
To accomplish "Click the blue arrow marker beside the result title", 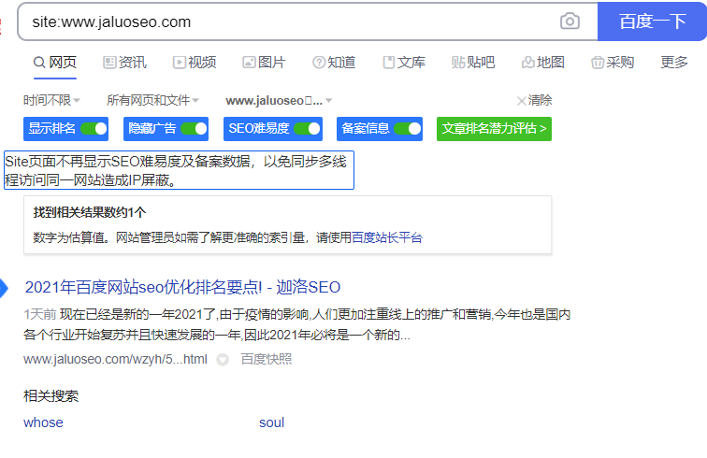I will [4, 289].
